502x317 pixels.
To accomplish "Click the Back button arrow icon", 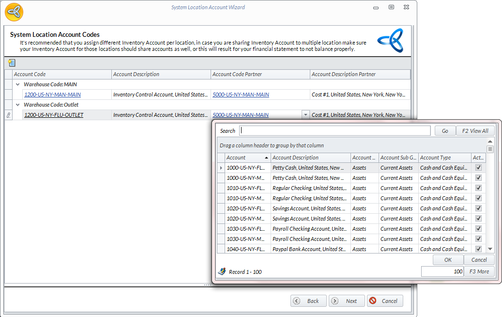I will coord(297,301).
